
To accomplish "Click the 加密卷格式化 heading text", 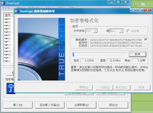I will [84, 21].
